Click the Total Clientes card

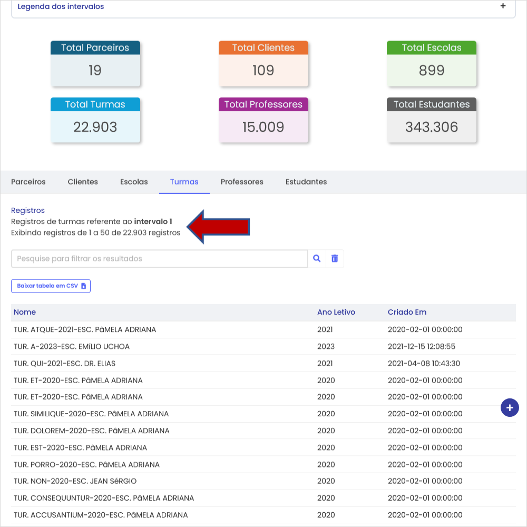tap(263, 64)
